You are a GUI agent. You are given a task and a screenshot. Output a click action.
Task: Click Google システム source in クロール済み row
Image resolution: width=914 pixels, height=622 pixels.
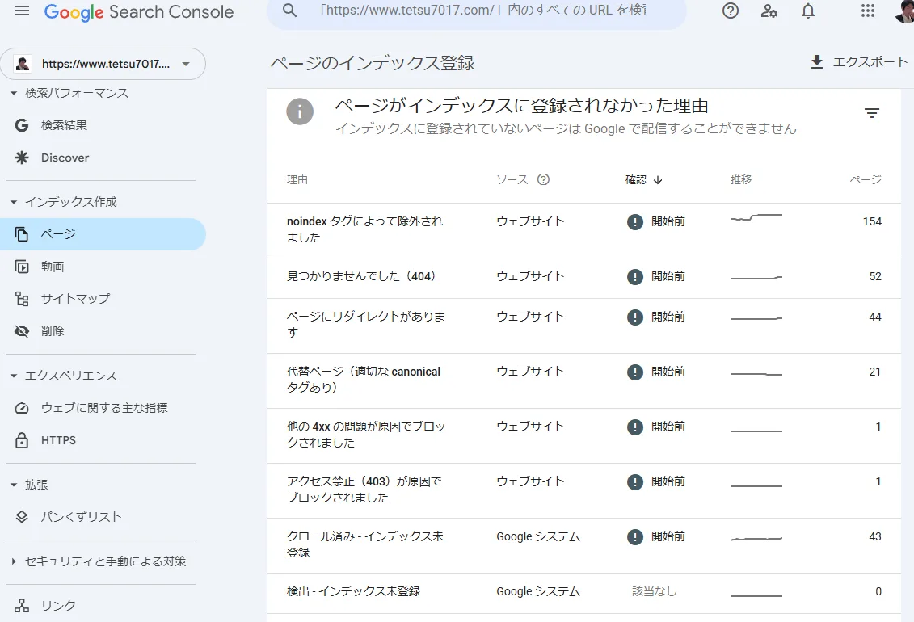pos(538,537)
